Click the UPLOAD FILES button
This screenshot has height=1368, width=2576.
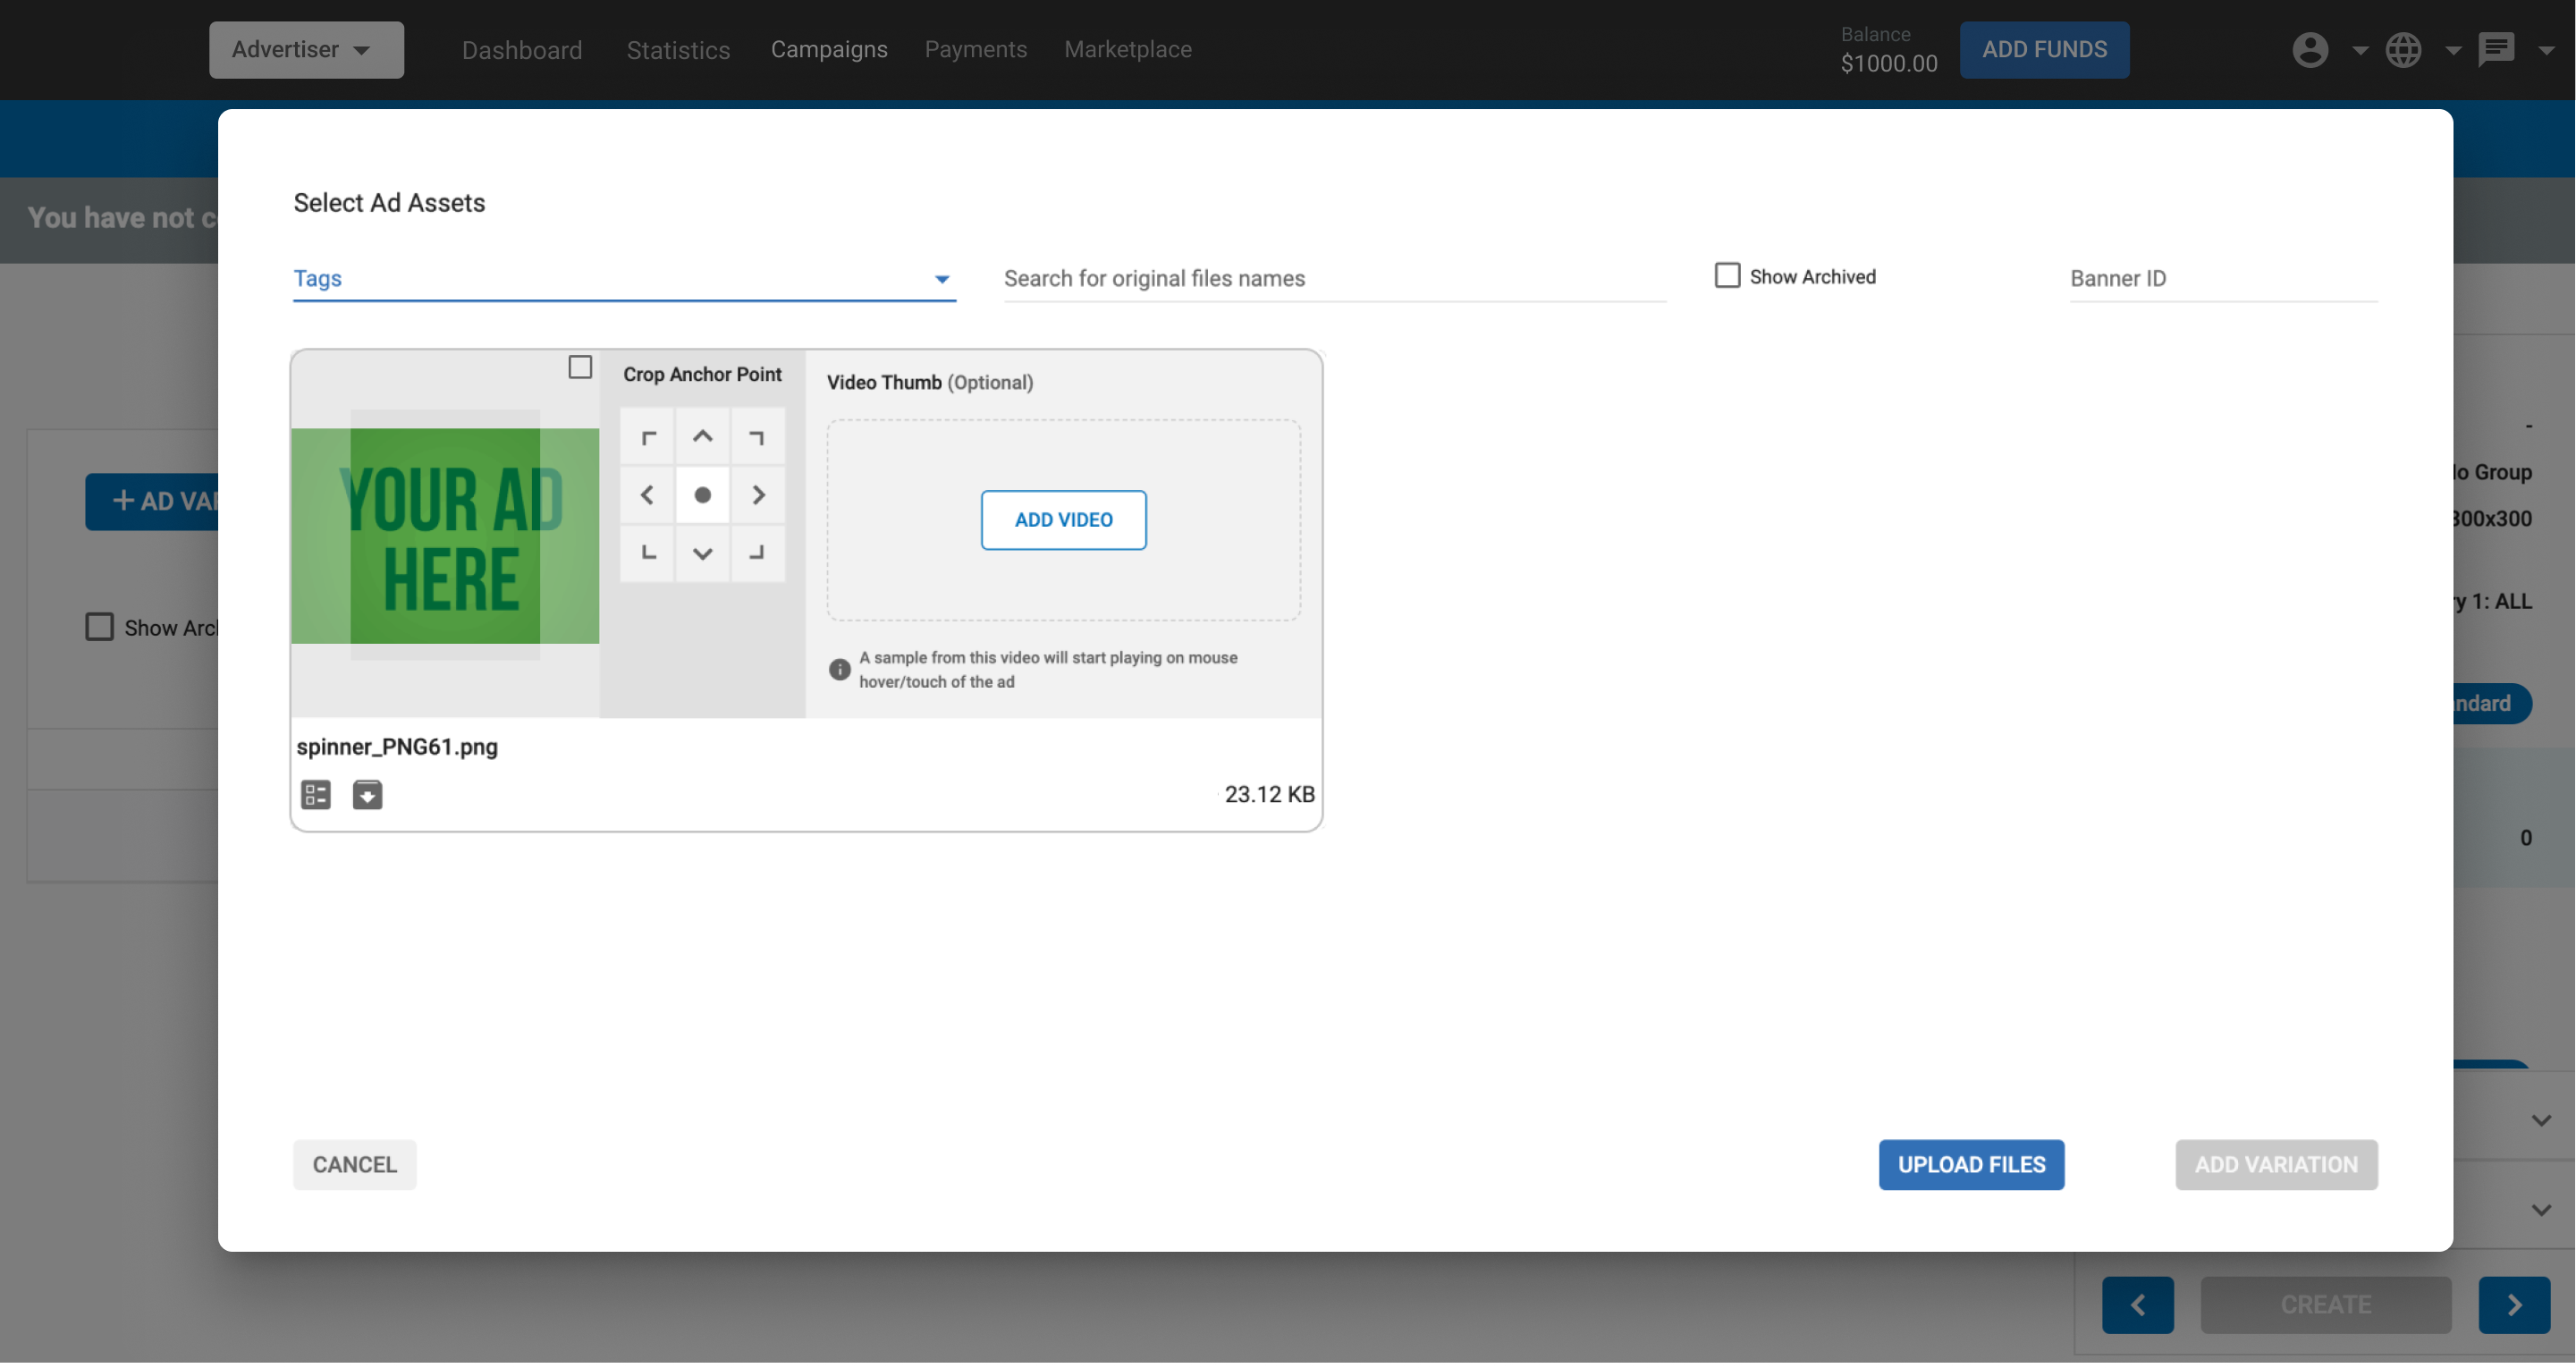[1970, 1165]
